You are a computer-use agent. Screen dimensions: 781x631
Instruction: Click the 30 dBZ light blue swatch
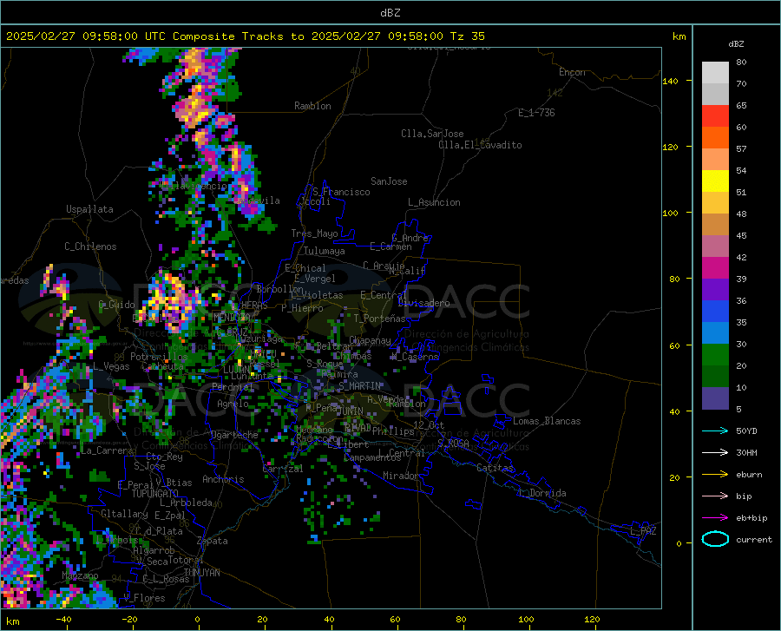pyautogui.click(x=715, y=333)
